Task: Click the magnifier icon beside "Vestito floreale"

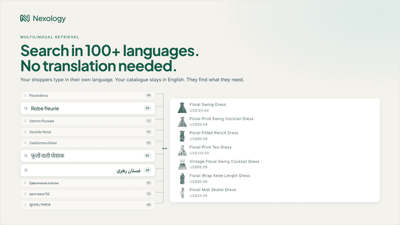Action: click(x=25, y=121)
